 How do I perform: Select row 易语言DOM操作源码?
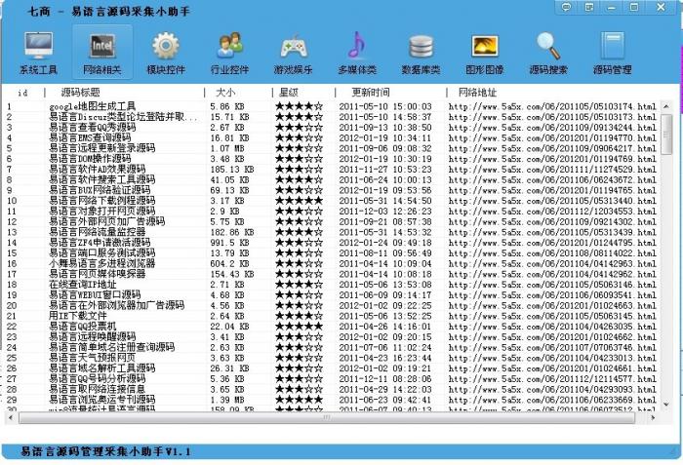(x=331, y=159)
